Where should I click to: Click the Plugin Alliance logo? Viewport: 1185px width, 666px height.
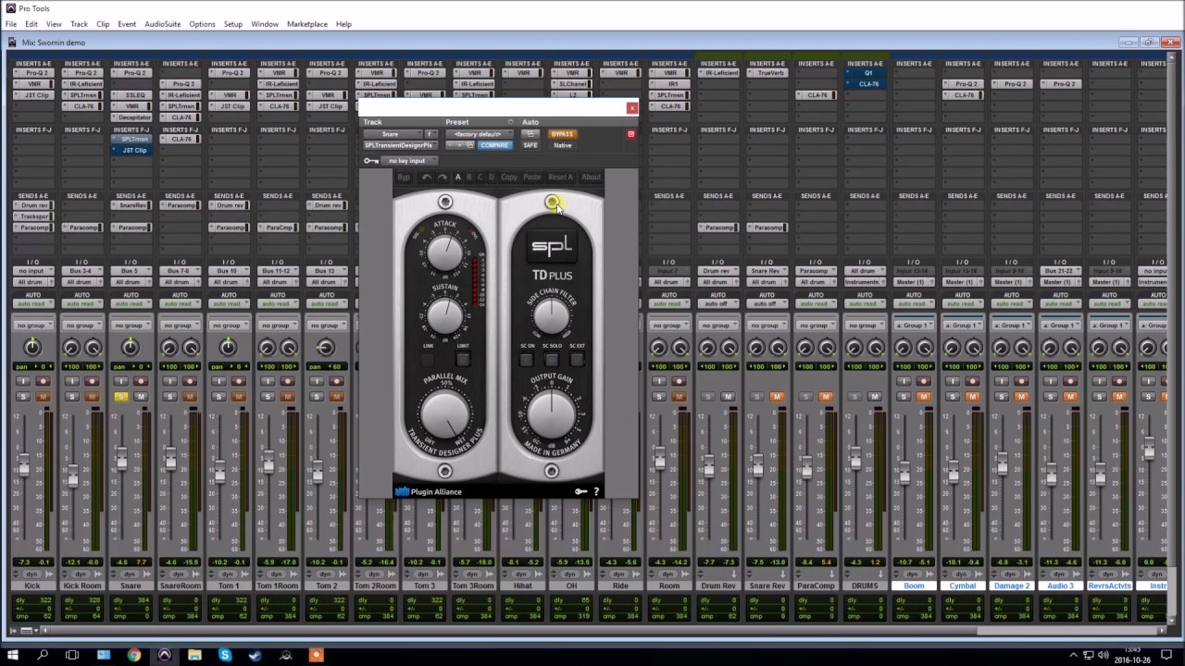(429, 491)
